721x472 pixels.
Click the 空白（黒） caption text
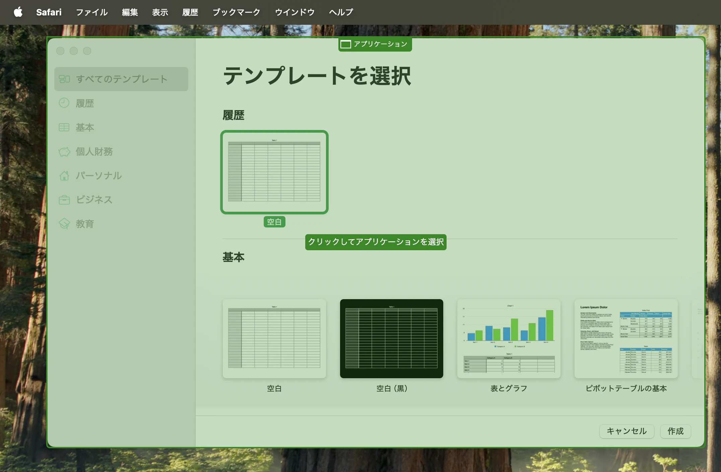pyautogui.click(x=392, y=388)
